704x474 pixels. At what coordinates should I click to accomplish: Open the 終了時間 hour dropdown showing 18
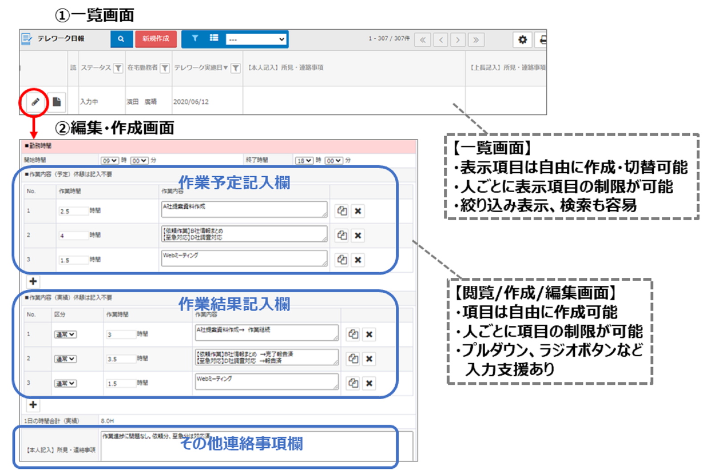304,161
